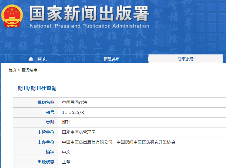Select the 机构名称 label cell

click(x=36, y=102)
